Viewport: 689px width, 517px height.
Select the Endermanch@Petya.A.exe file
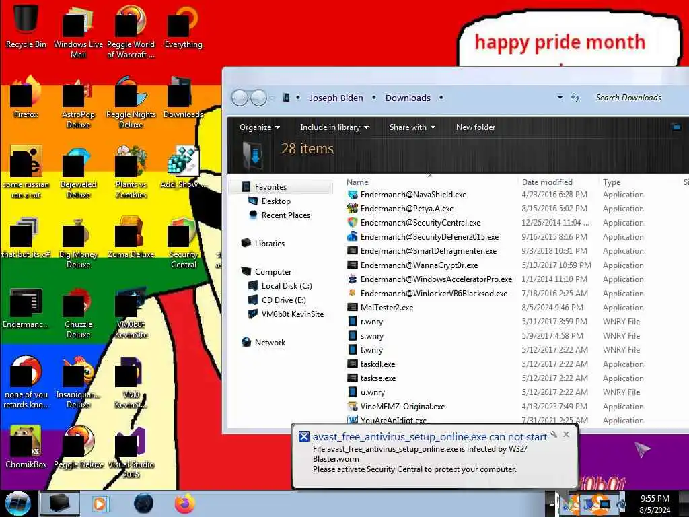coord(407,209)
